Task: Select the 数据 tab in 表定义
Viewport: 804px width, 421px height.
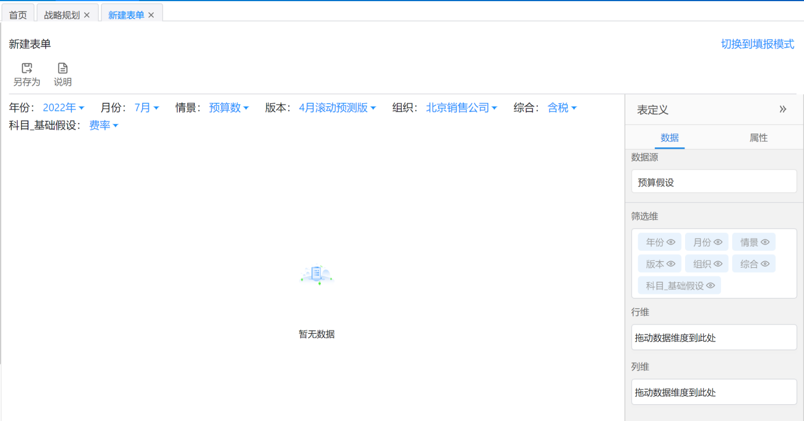Action: (669, 138)
